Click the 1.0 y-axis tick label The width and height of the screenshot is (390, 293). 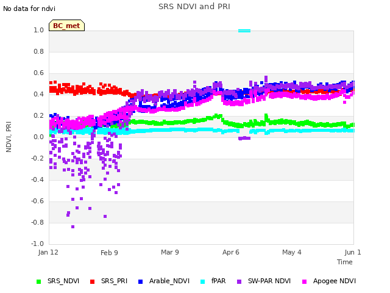[39, 30]
